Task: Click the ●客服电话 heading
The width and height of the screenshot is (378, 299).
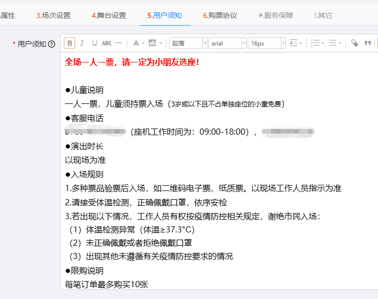Action: click(84, 118)
